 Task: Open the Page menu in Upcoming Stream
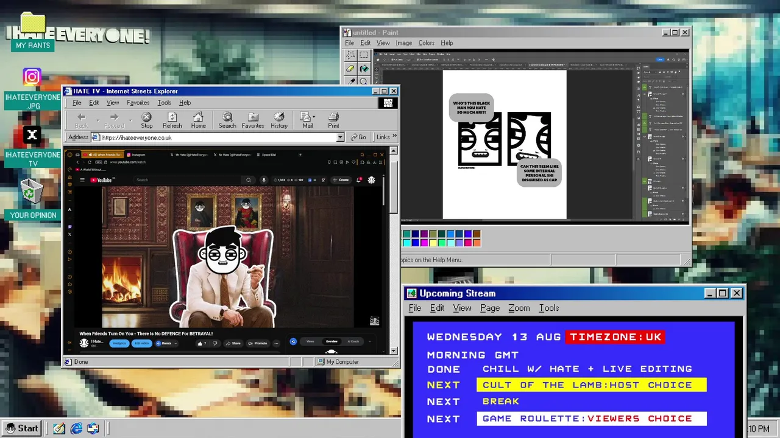pyautogui.click(x=490, y=308)
